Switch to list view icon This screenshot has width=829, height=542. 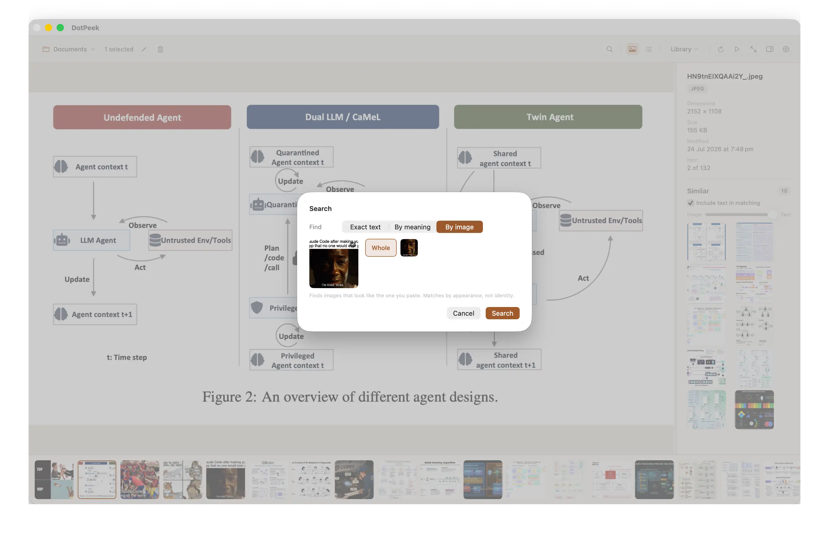click(649, 49)
